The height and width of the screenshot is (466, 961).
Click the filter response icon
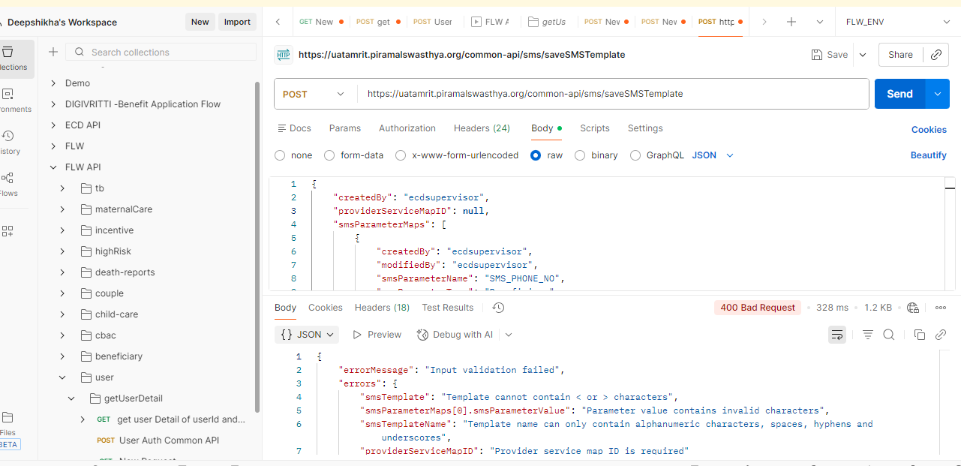click(868, 335)
